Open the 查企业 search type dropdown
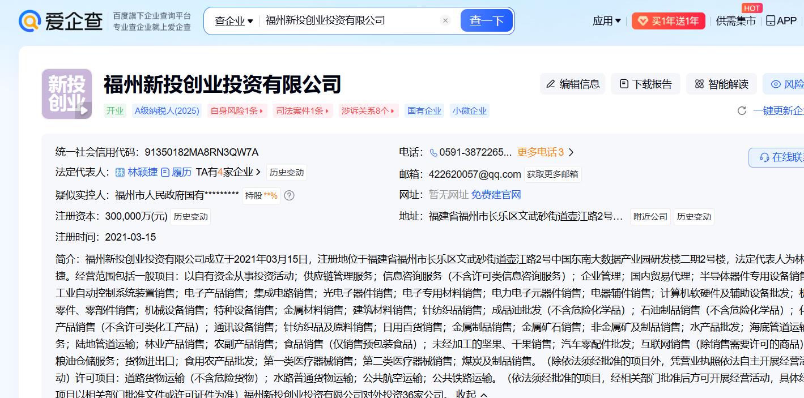Image resolution: width=804 pixels, height=398 pixels. [233, 21]
